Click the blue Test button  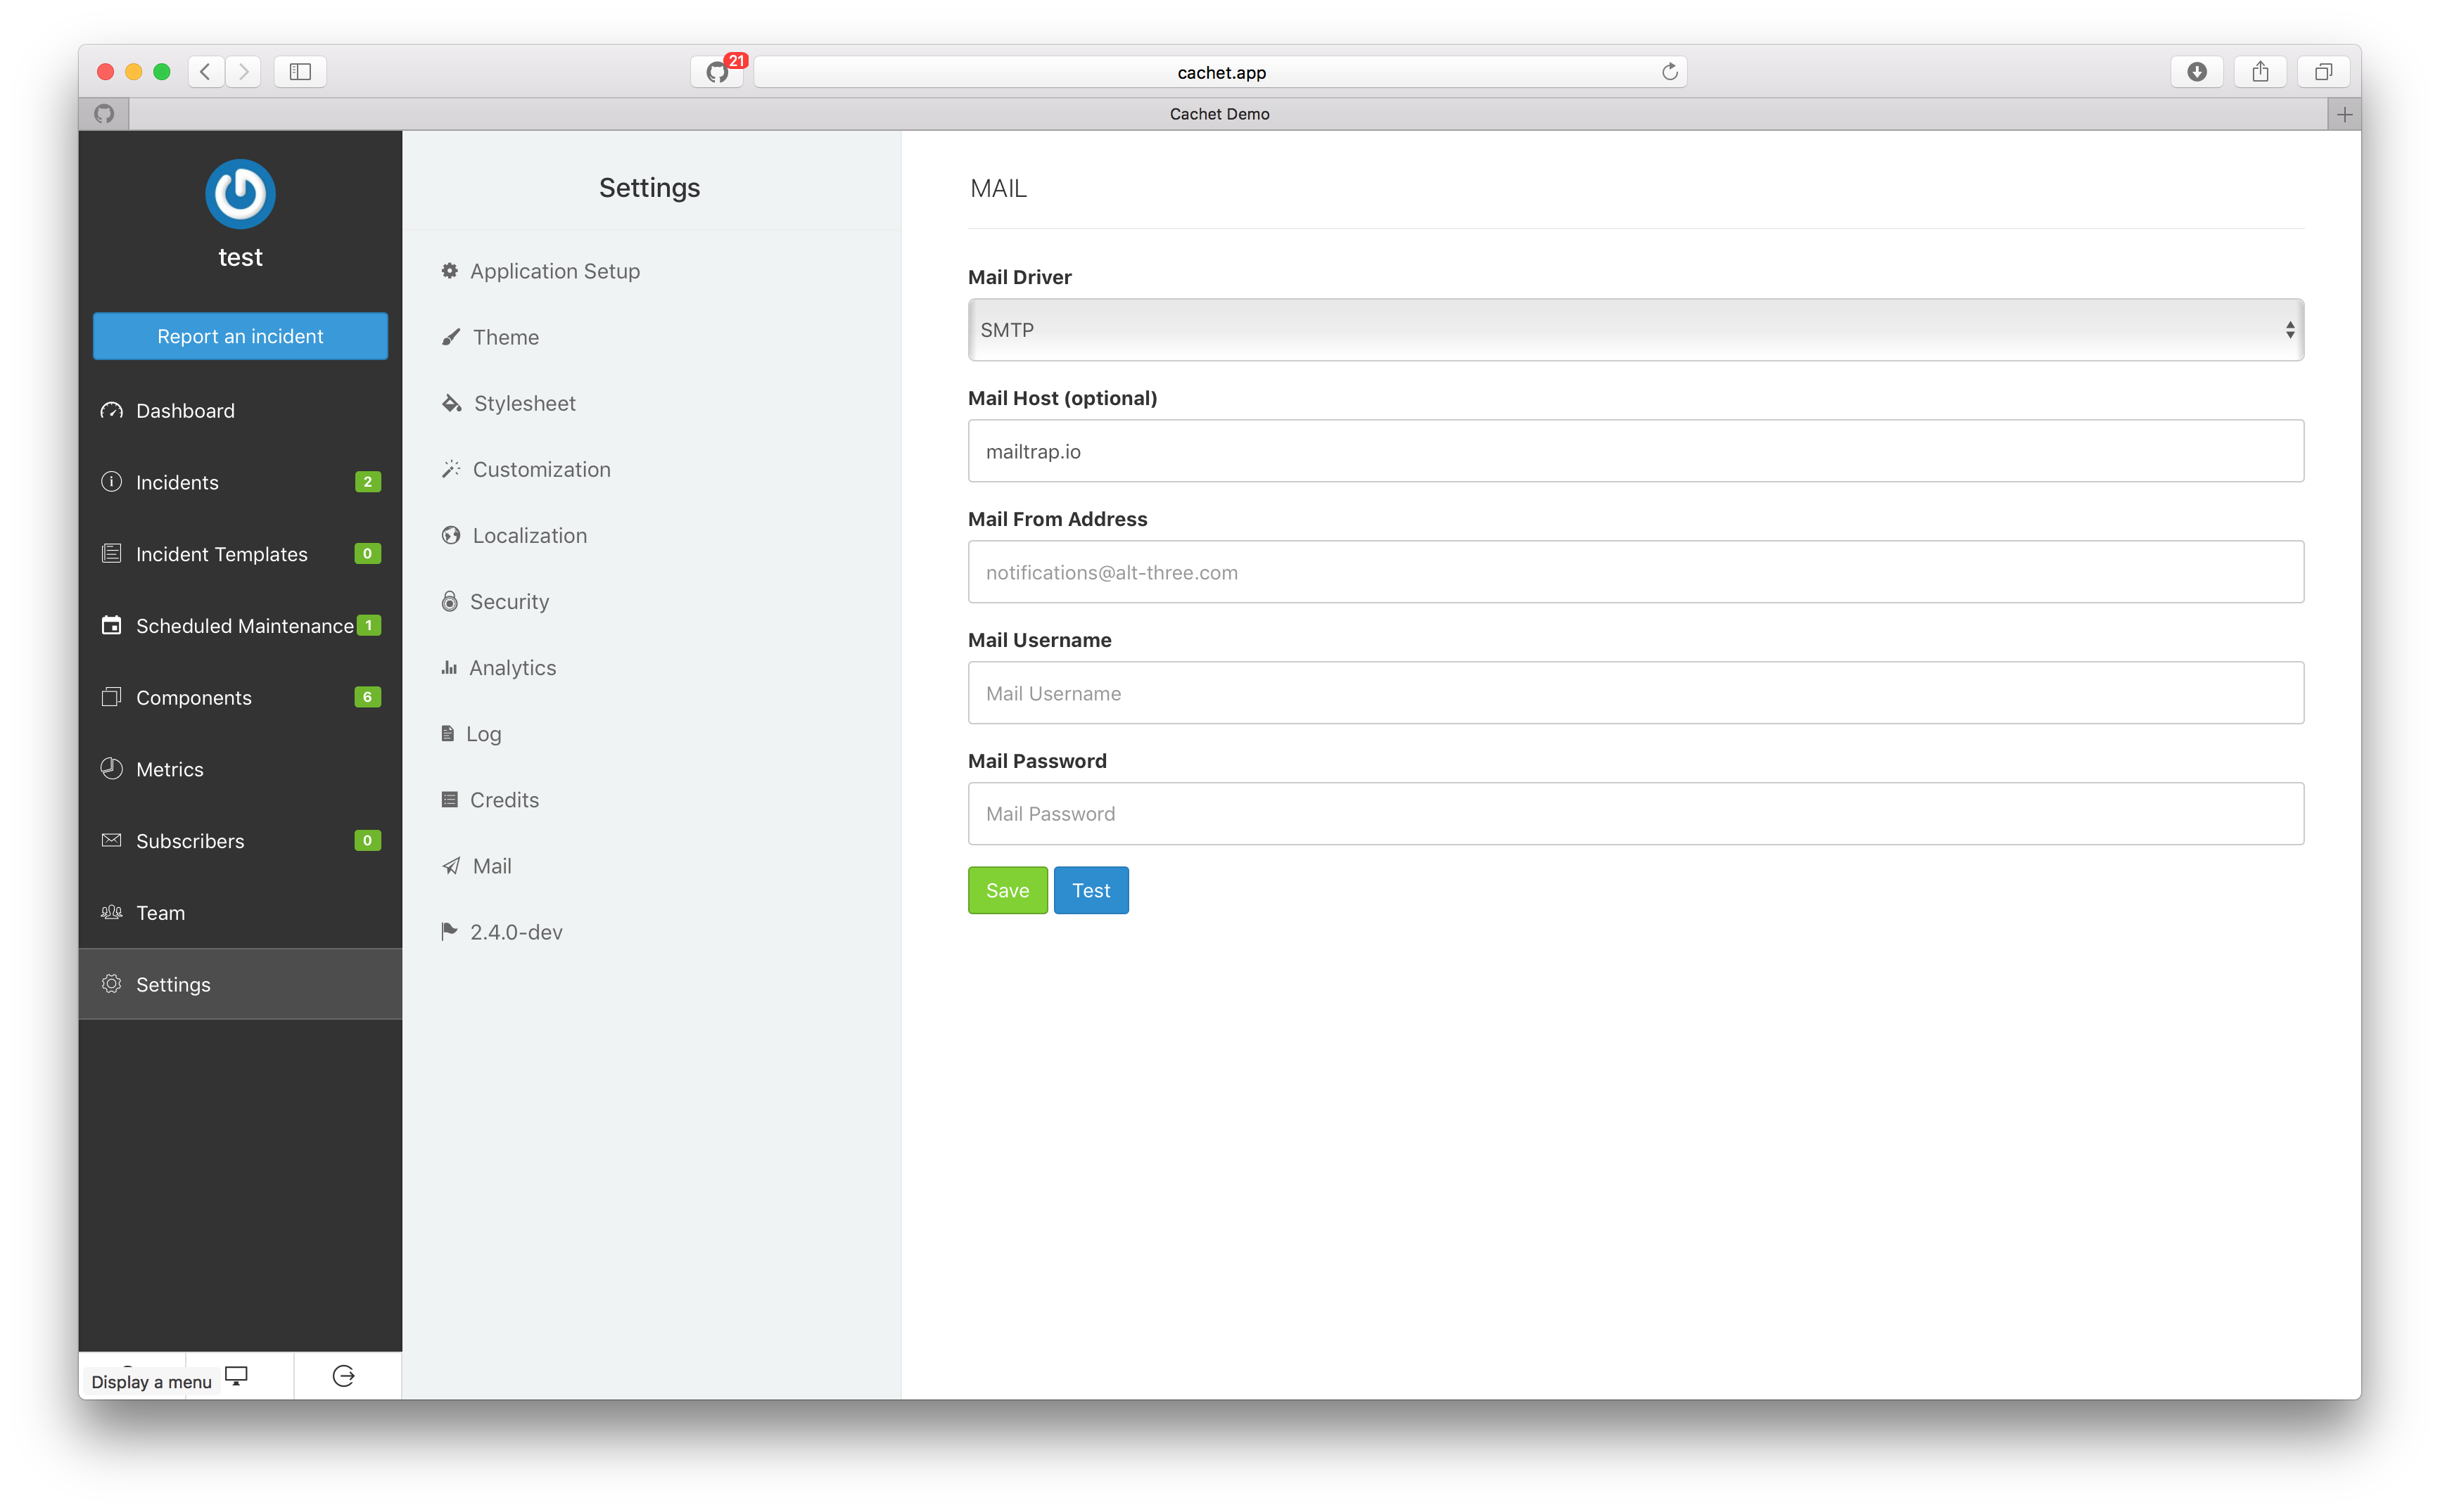point(1091,890)
